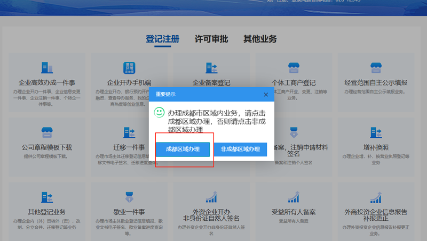Screen dimensions: 427x241
Task: Open the 许可审批 tab
Action: (x=211, y=39)
